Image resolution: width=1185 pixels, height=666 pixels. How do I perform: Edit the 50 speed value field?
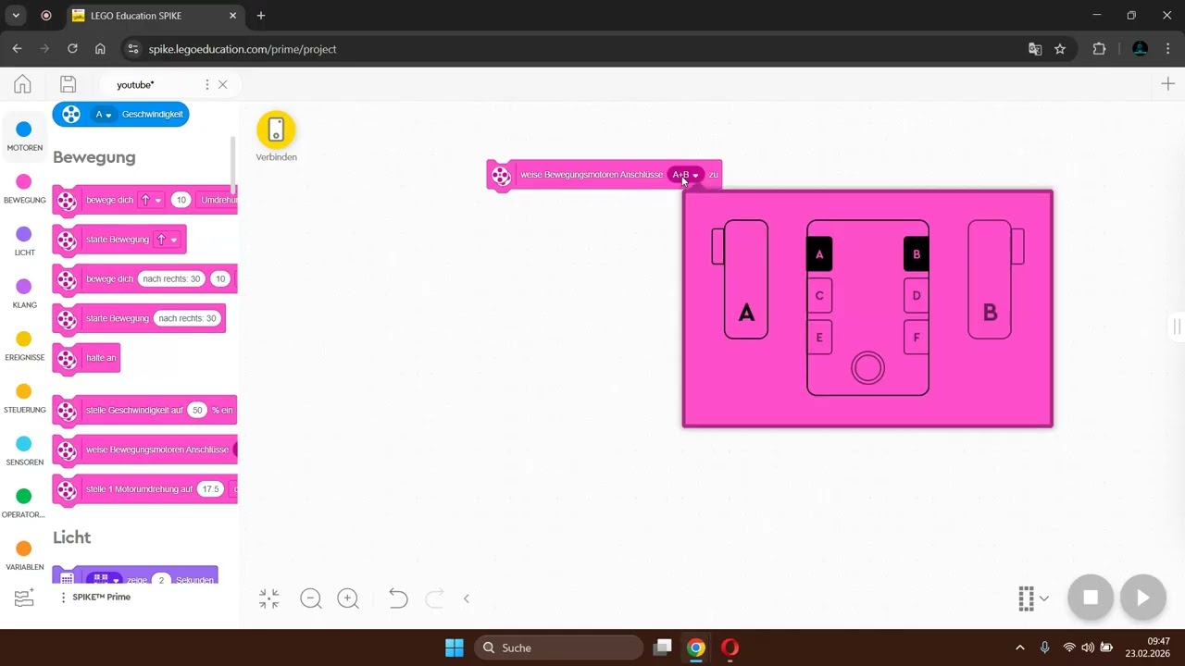pyautogui.click(x=197, y=410)
